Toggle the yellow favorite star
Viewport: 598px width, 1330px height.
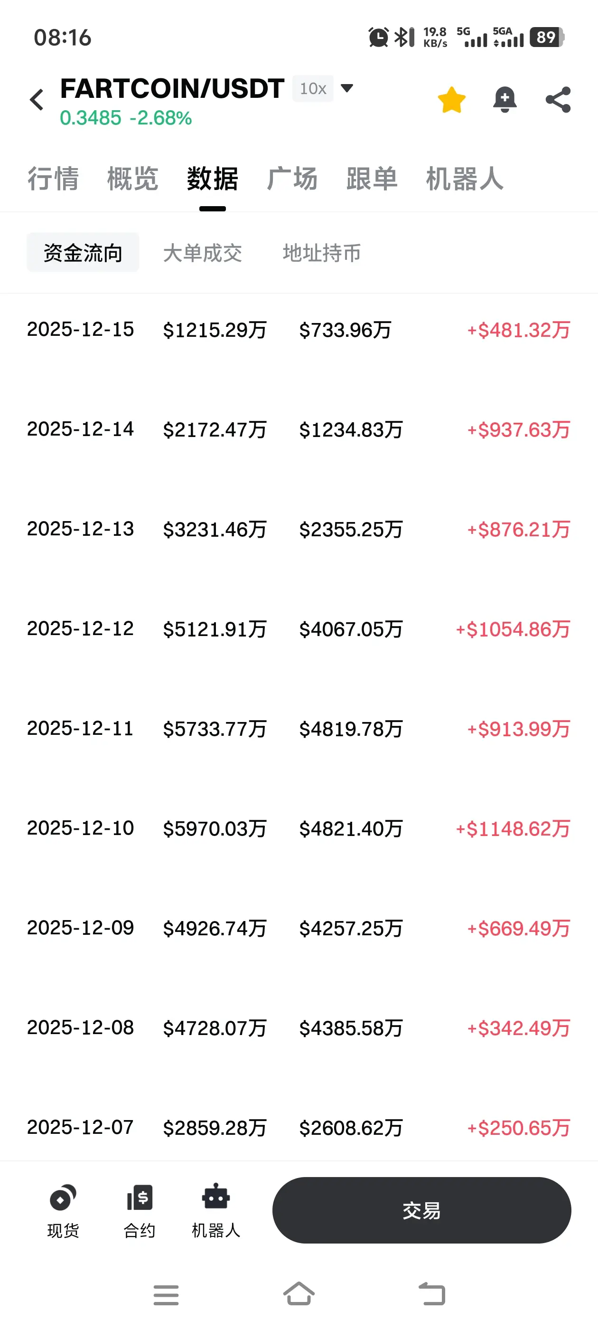(451, 100)
